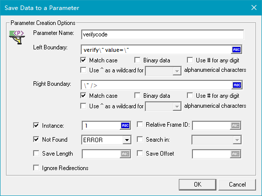Viewport: 262px width, 196px height.
Task: Click the ABC icon in Right Boundary field
Action: click(x=237, y=85)
